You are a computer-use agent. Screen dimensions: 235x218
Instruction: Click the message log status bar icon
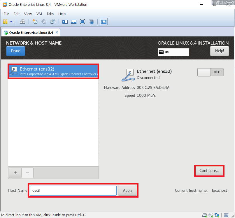point(226,215)
